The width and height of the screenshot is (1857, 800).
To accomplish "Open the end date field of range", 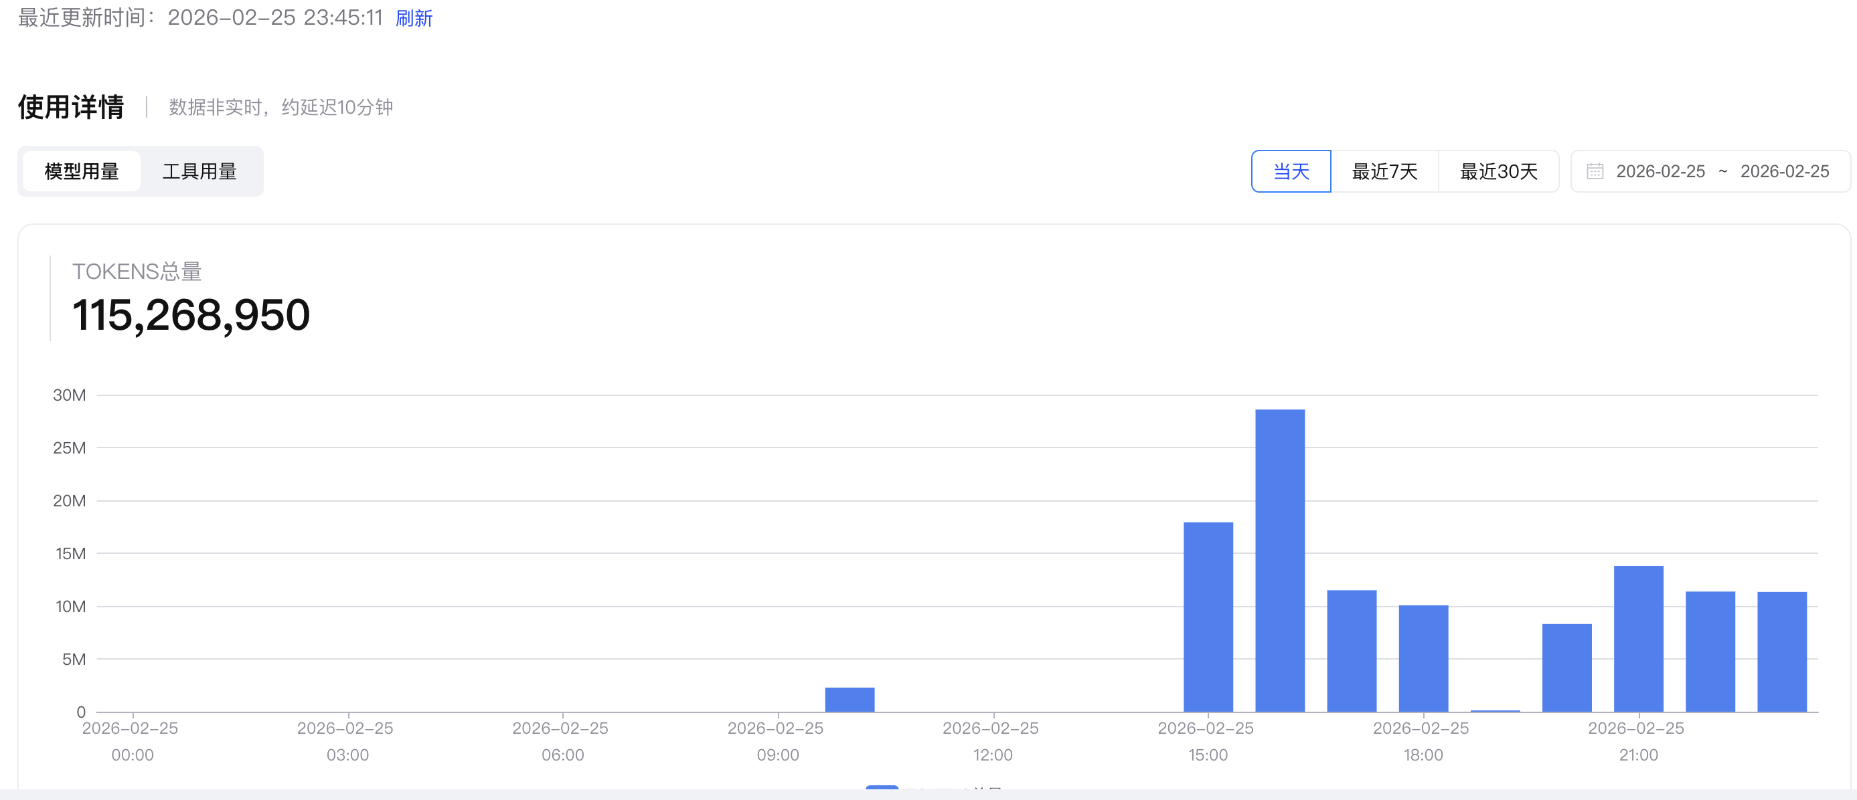I will (x=1784, y=171).
